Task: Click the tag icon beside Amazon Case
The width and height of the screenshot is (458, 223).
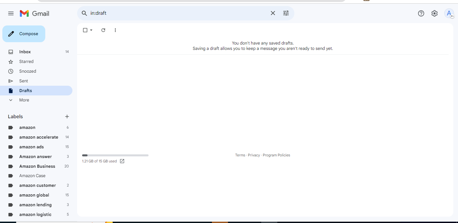Action: tap(11, 176)
